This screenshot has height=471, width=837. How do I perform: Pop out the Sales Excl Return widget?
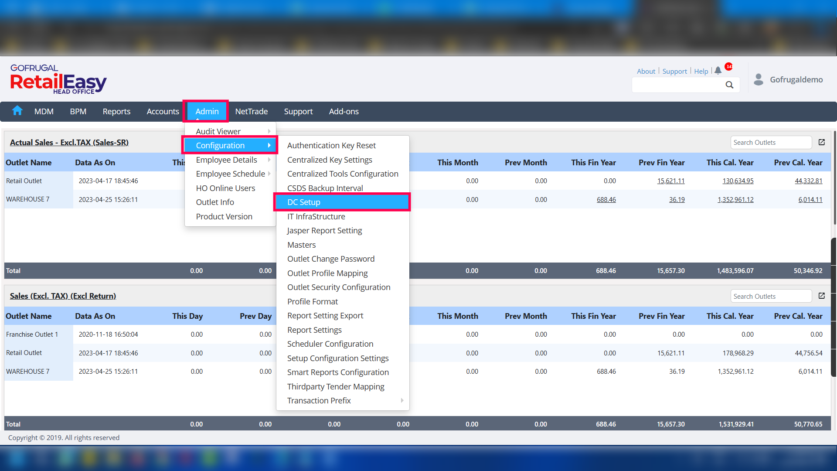[x=822, y=296]
